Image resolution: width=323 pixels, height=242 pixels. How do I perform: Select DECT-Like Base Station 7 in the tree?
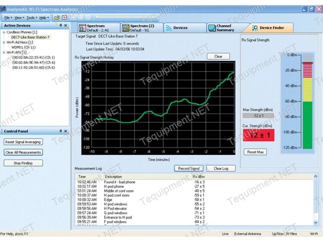click(32, 37)
